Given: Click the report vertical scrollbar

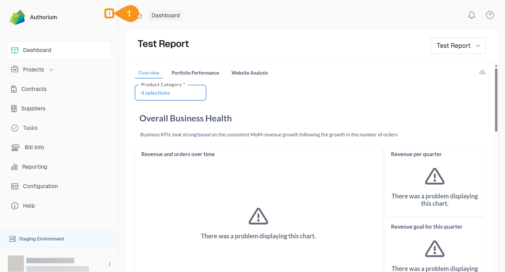Looking at the screenshot, I should (x=496, y=100).
